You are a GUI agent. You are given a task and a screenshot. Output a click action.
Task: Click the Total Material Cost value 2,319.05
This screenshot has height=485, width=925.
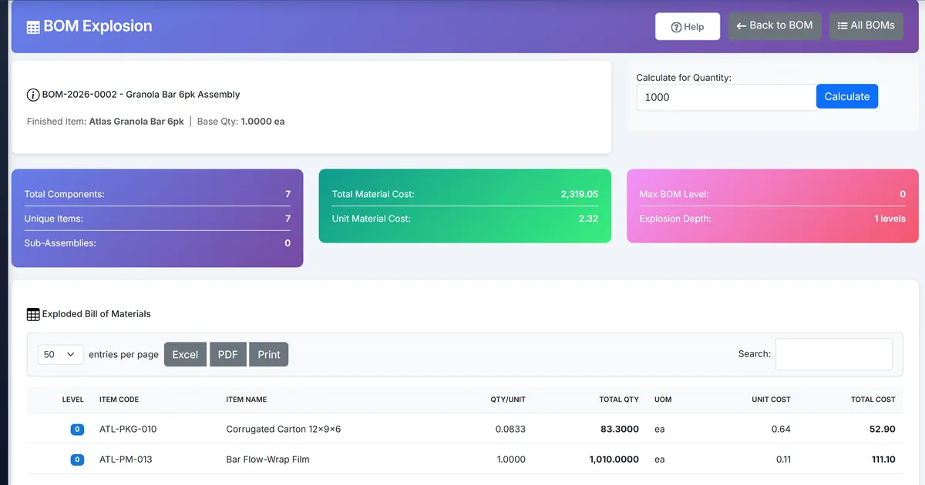pos(580,194)
